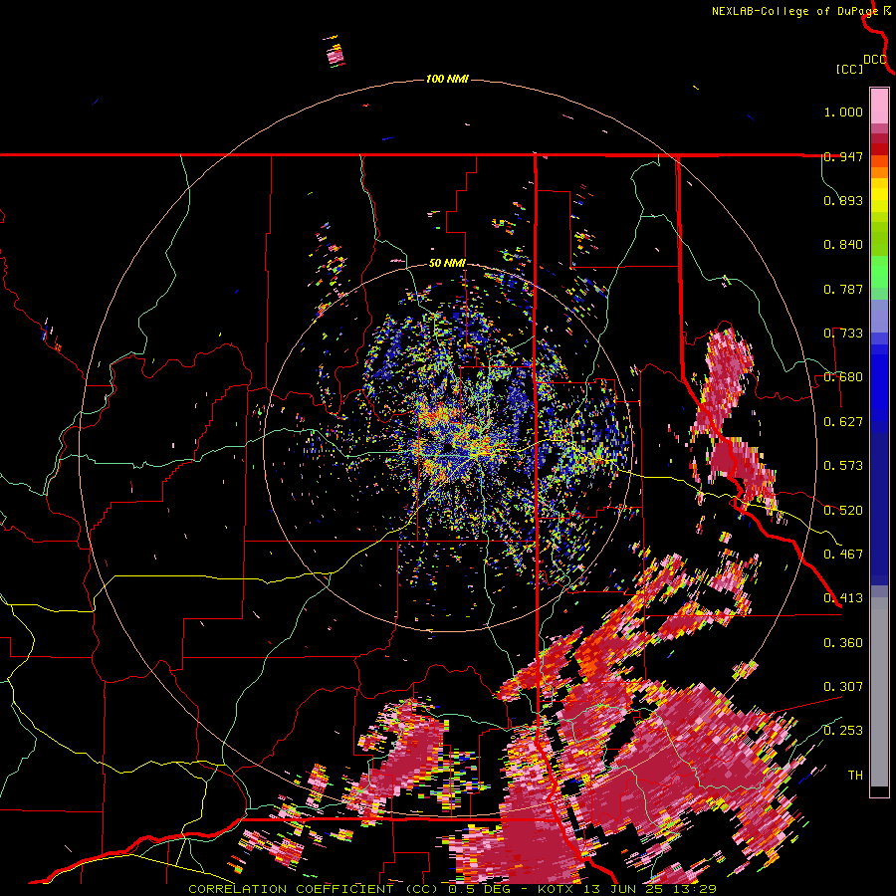Click the 0.360 scale value
Screen dimensions: 896x896
click(843, 643)
